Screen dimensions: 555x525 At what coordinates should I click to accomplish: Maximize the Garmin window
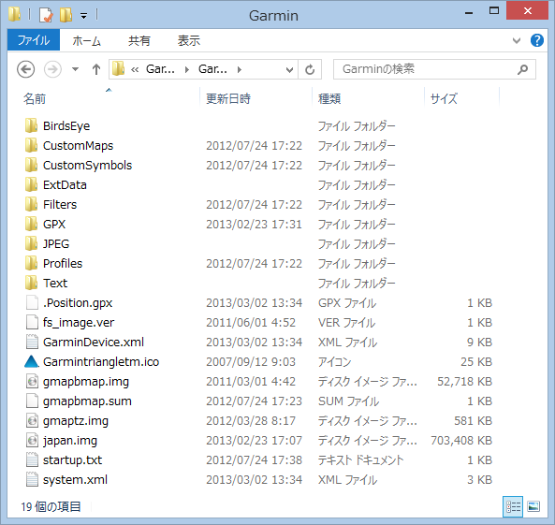tap(494, 11)
